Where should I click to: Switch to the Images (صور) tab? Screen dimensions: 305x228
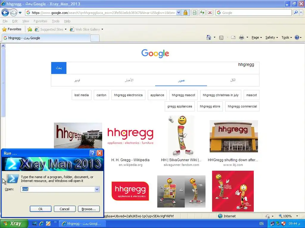point(181,80)
